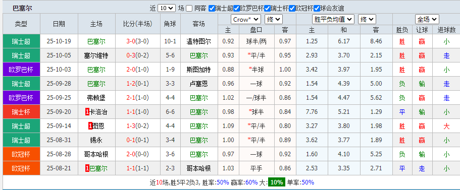Viewport: 460px width, 190px height.
Task: Click handicap 一/球半 cell
Action: click(x=257, y=98)
